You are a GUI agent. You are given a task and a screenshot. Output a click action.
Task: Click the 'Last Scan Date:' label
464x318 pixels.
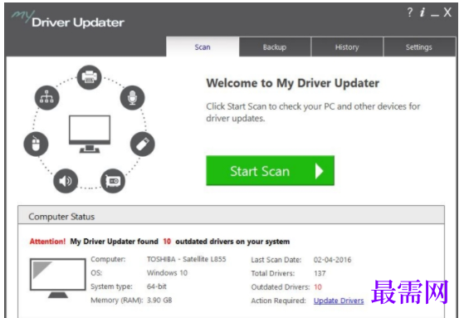(276, 260)
